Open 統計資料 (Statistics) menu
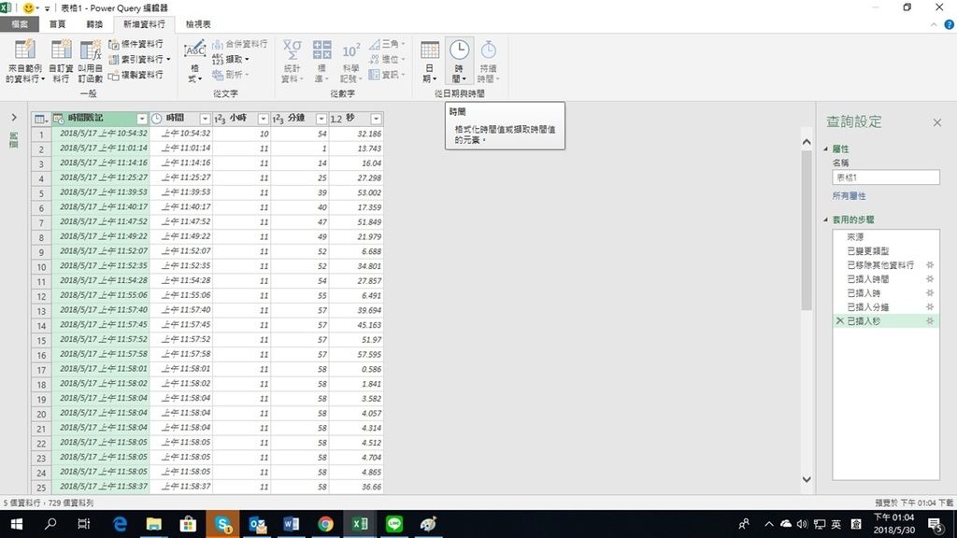 tap(292, 61)
